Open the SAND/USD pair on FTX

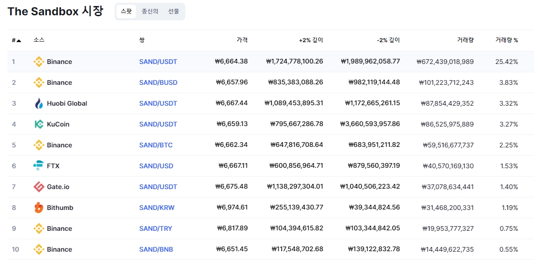(156, 166)
